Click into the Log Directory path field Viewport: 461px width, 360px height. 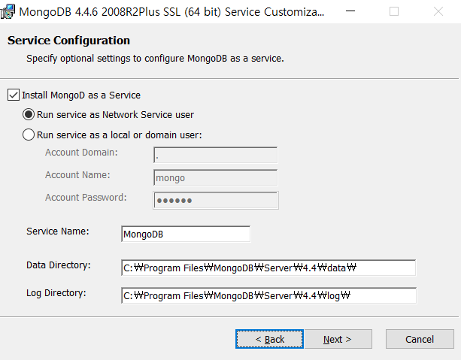tap(268, 295)
